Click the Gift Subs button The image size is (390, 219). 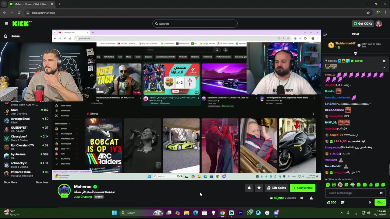276,188
